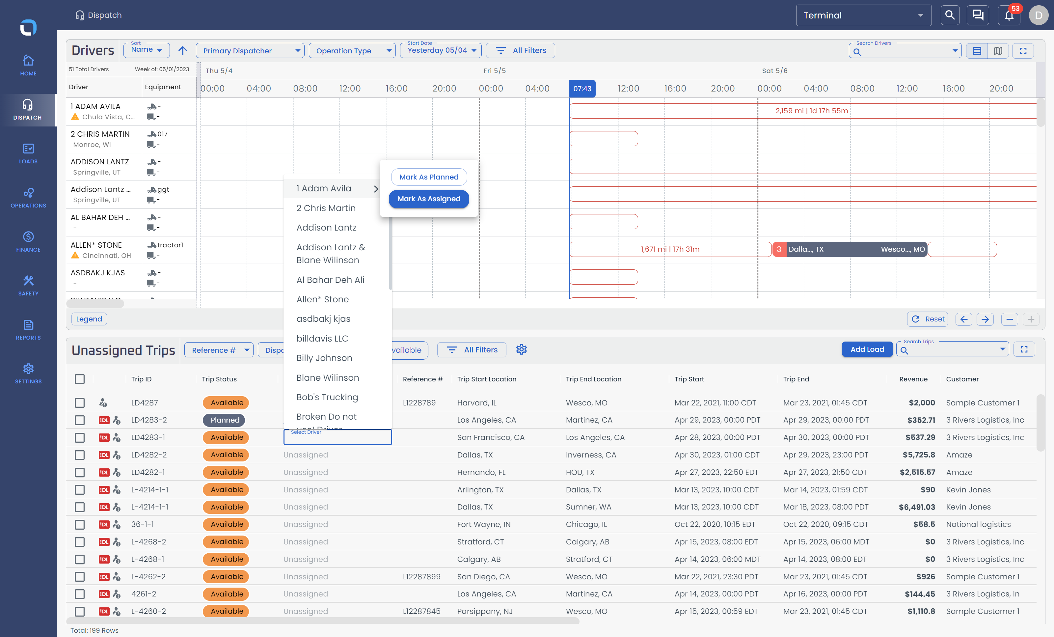Zoom out timeline with minus button
The height and width of the screenshot is (637, 1054).
(x=1010, y=319)
